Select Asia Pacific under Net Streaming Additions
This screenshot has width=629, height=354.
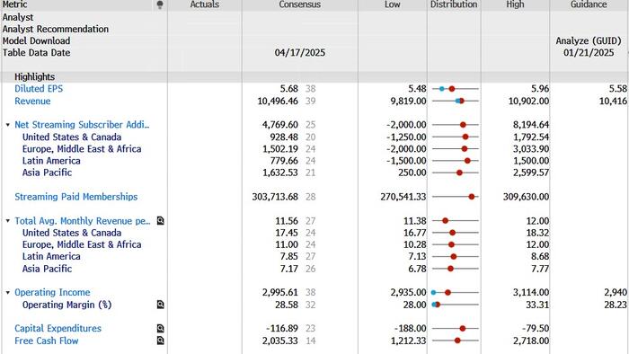[47, 173]
